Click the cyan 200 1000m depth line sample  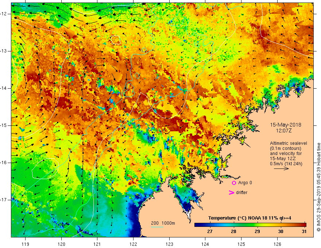click(x=157, y=227)
